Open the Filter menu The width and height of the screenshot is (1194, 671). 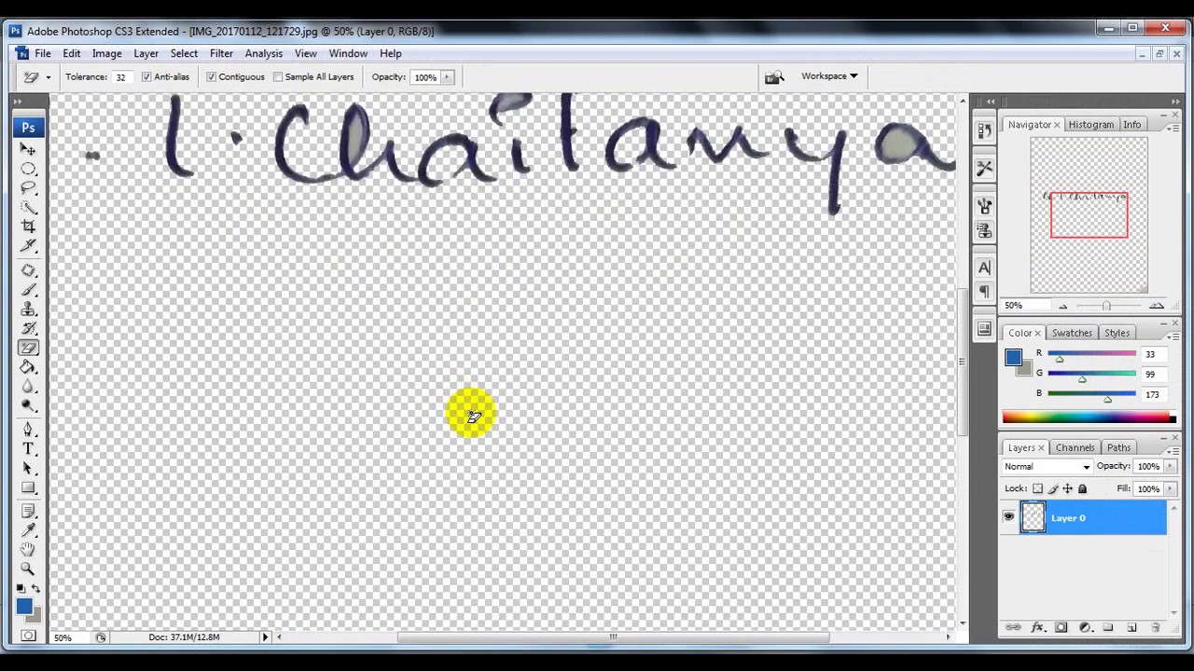221,54
